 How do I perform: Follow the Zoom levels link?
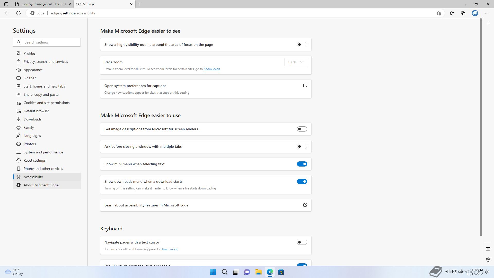(211, 69)
